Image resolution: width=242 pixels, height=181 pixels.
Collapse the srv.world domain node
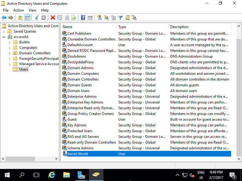(x=4, y=37)
